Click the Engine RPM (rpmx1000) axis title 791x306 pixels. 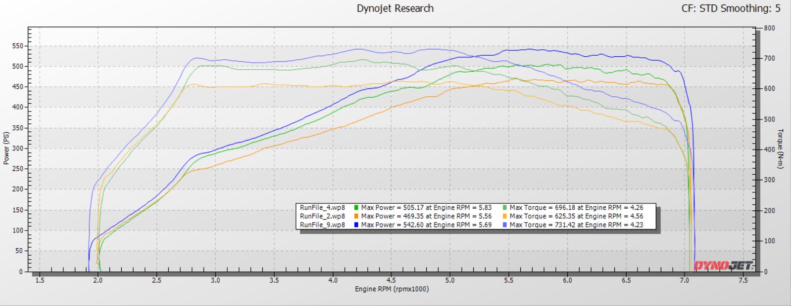pyautogui.click(x=392, y=289)
